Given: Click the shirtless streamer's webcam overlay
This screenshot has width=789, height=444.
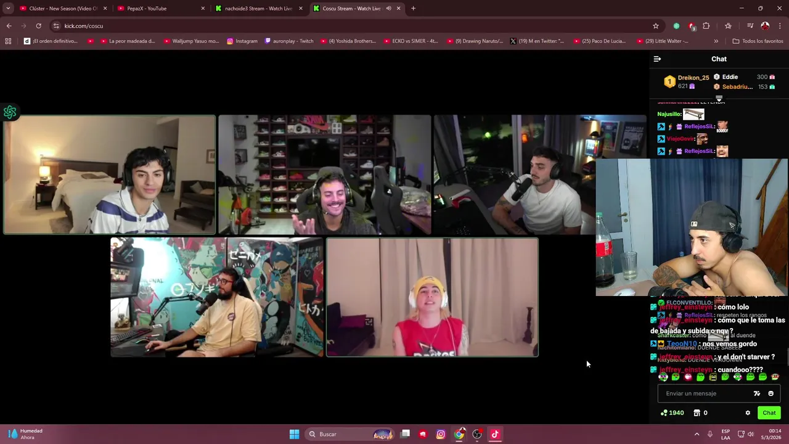Looking at the screenshot, I should click(692, 228).
